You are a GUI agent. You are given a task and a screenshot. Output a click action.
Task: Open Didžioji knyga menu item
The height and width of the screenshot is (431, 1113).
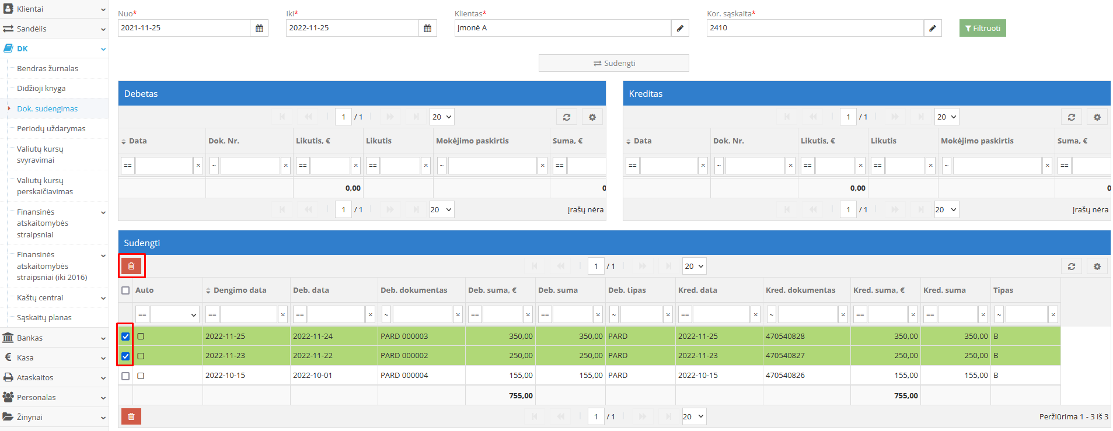[41, 89]
